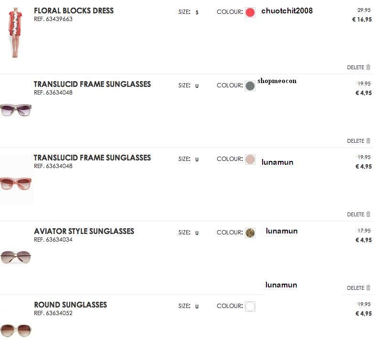
Task: Click trash icon for grey Translucid Frame Sunglasses
Action: click(369, 141)
